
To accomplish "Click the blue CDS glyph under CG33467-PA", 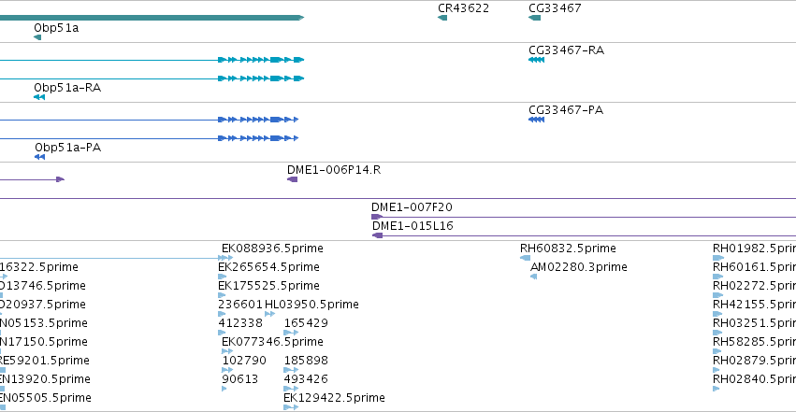I will 536,120.
